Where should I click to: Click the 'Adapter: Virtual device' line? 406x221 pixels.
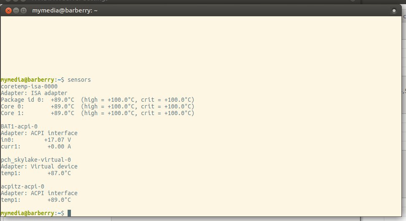(39, 166)
